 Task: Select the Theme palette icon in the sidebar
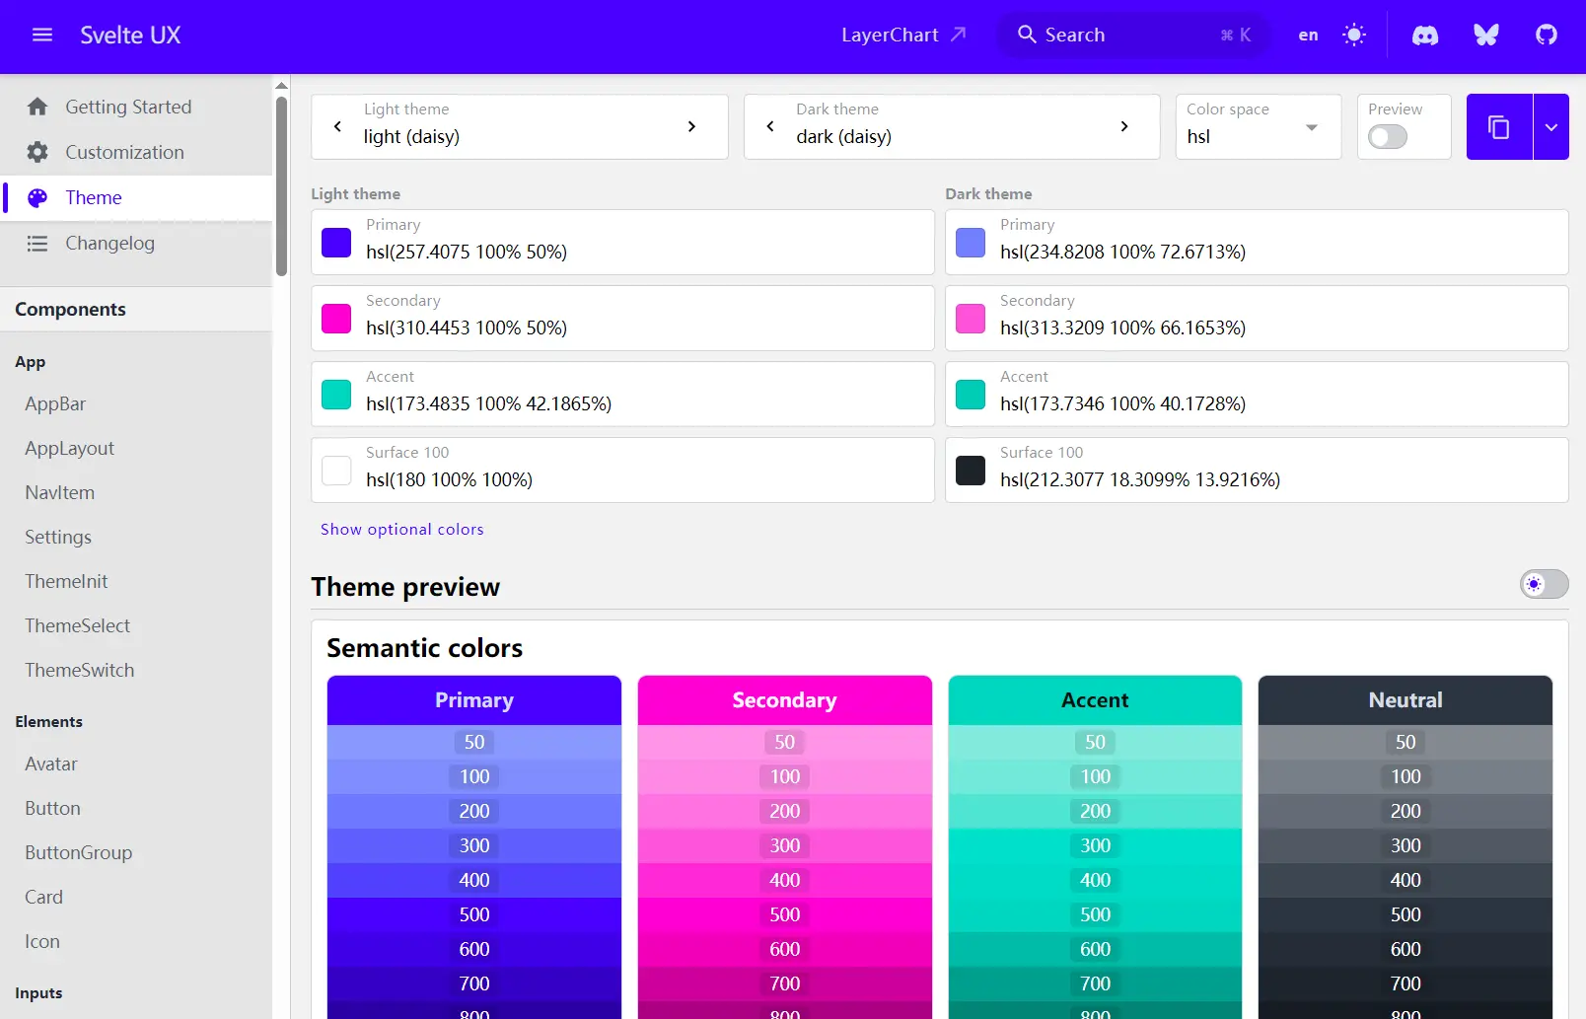click(x=37, y=197)
